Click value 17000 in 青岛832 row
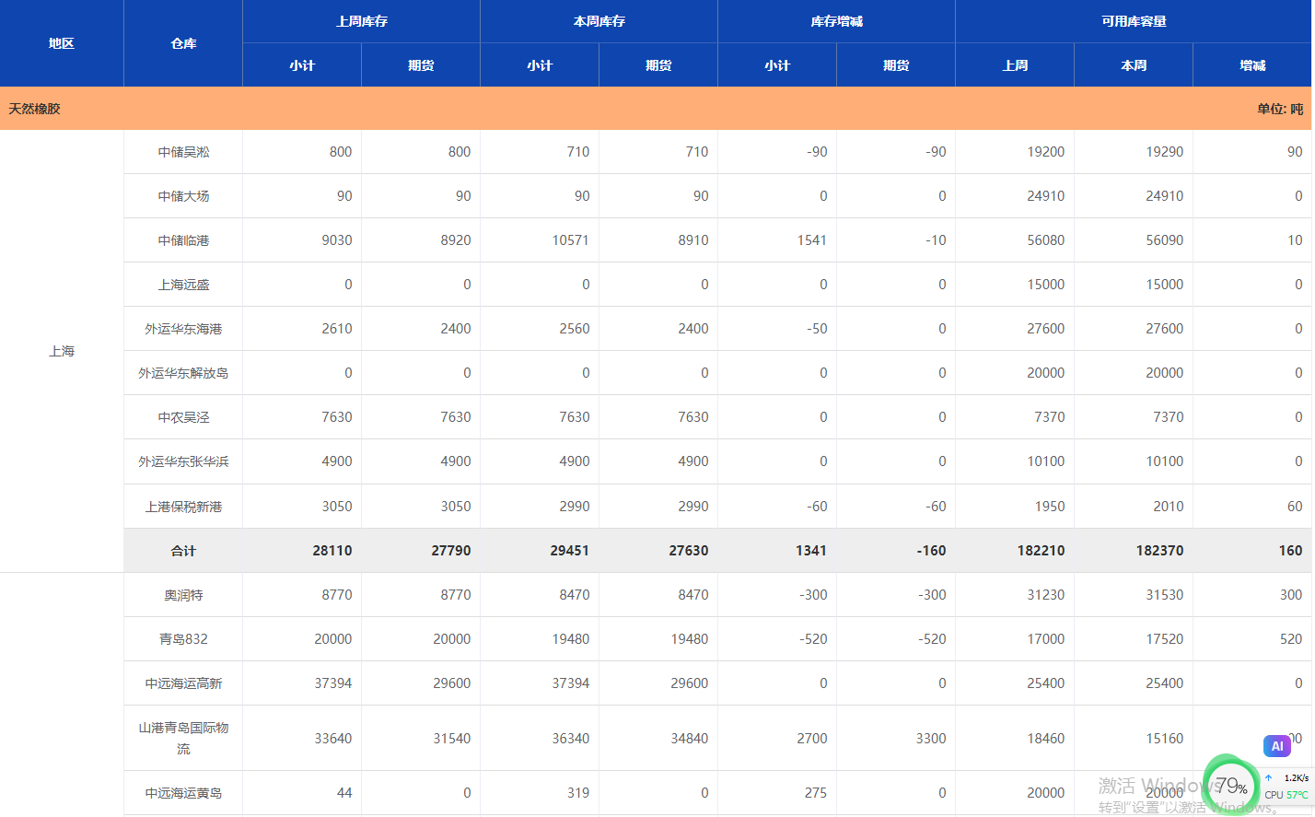The image size is (1315, 817). [x=1045, y=639]
